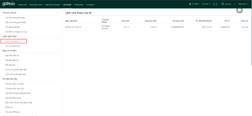Screen dimensions: 252x116
Task: Click the page vertical scrollbar
Action: click(251, 37)
